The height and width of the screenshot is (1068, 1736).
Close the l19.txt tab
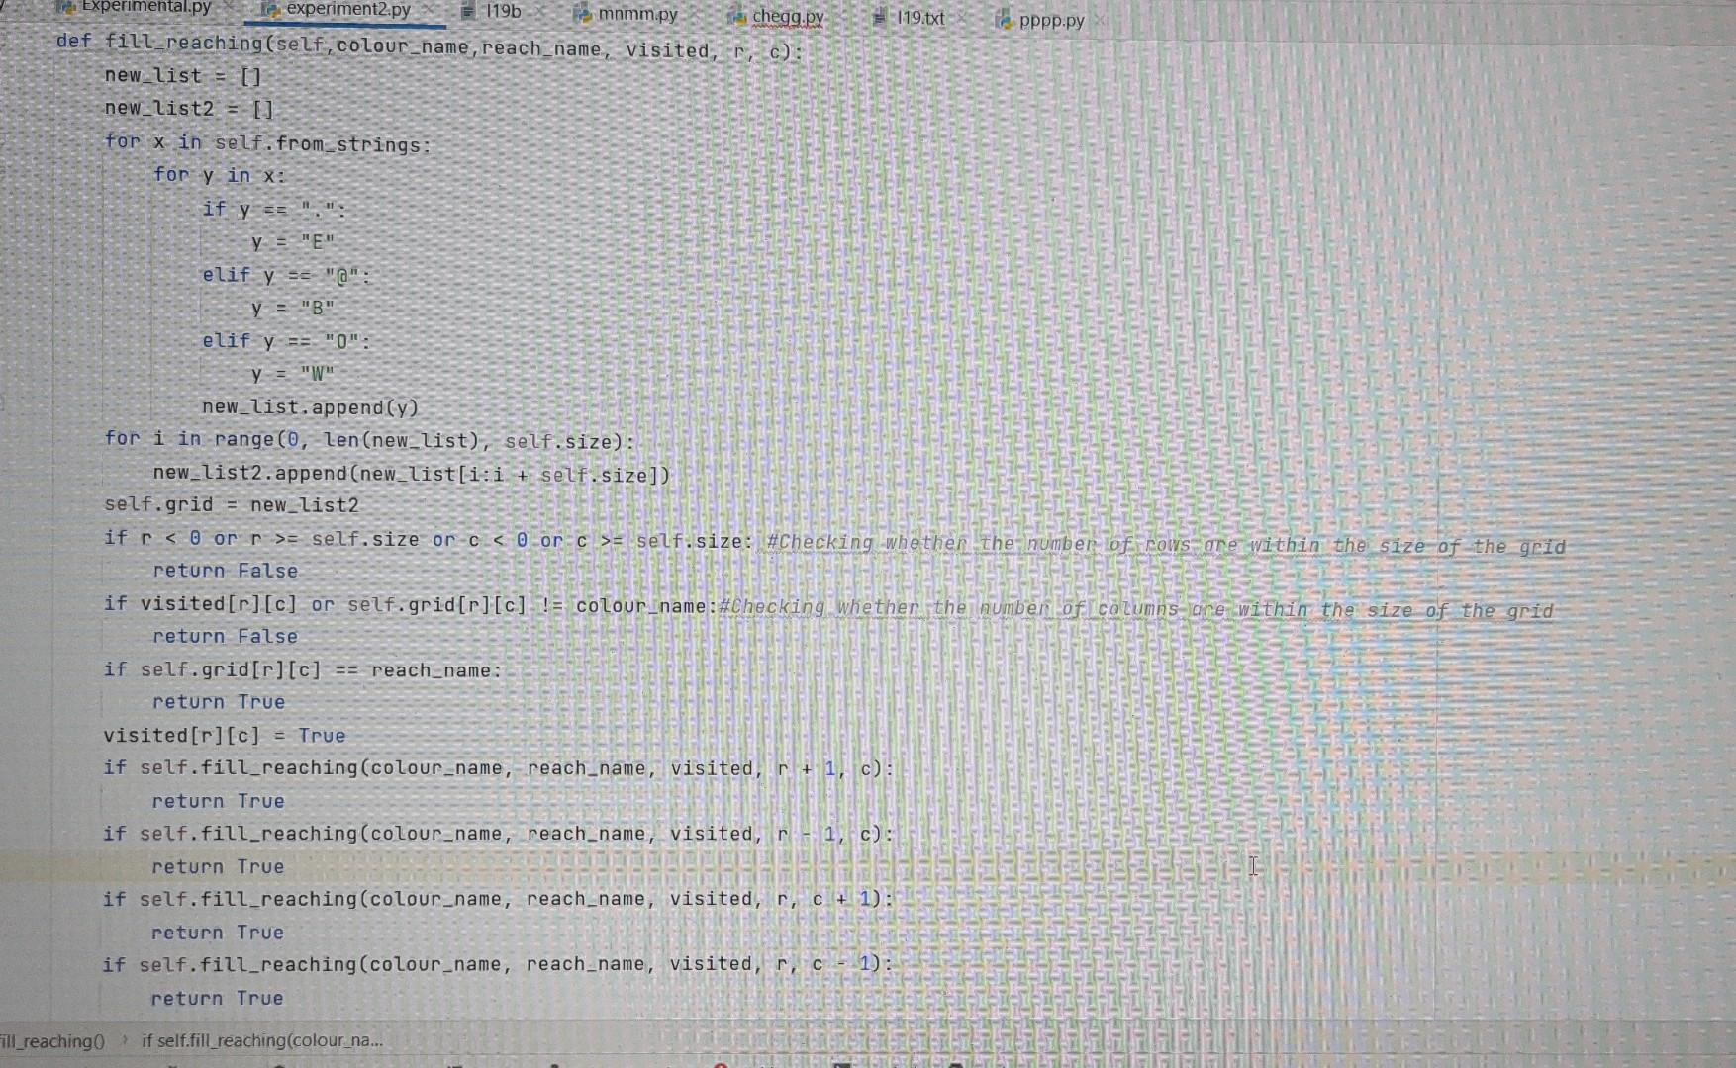961,18
